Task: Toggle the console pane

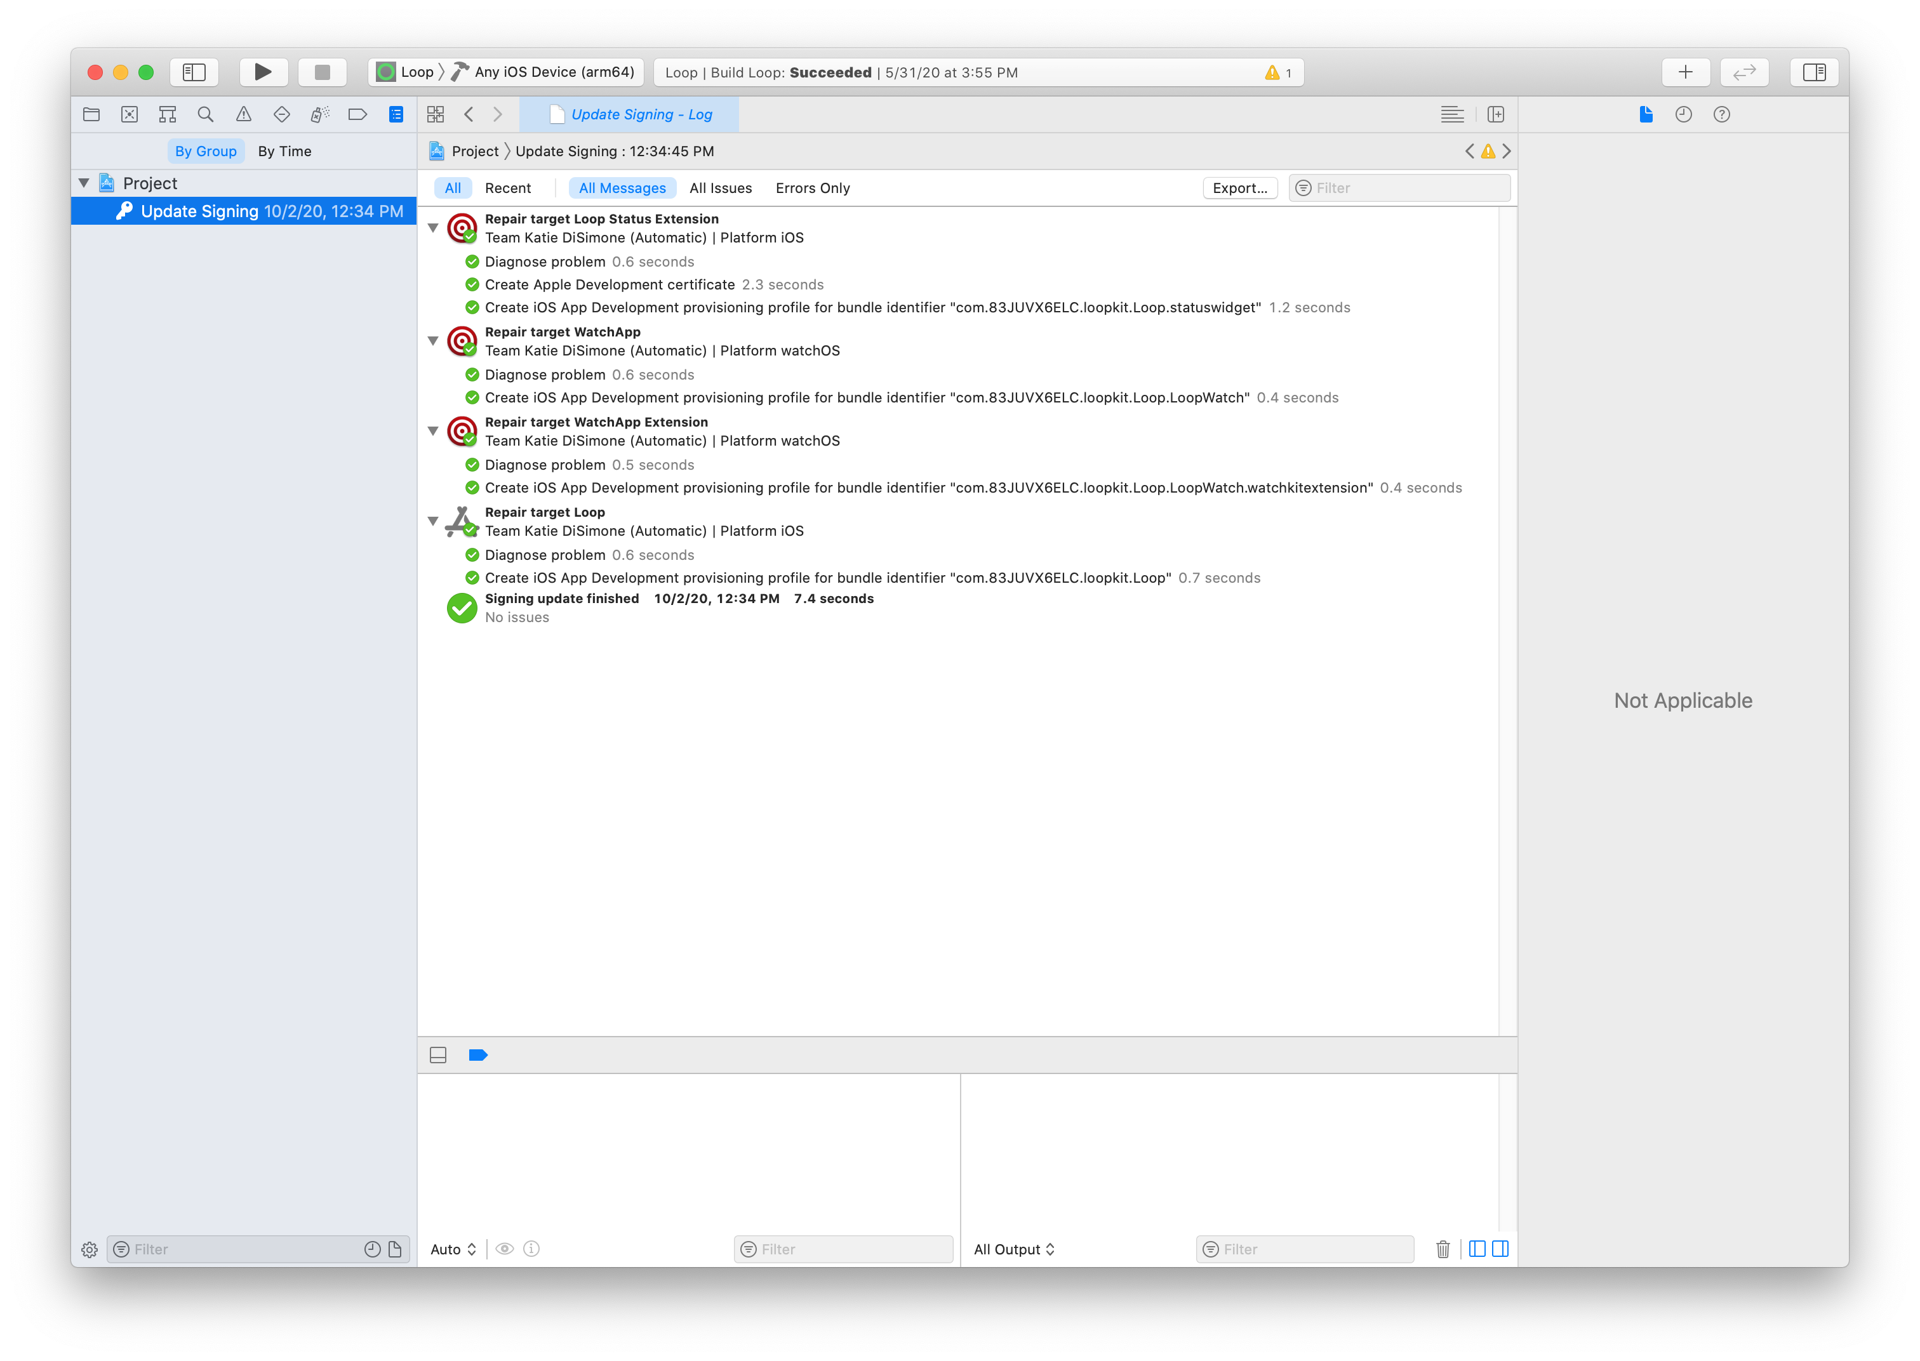Action: (1500, 1249)
